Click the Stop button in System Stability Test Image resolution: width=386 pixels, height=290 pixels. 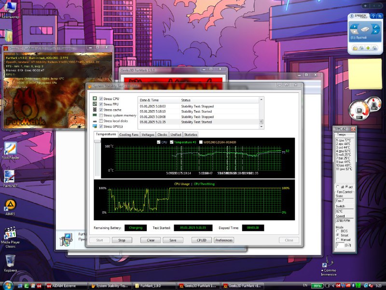click(x=122, y=240)
